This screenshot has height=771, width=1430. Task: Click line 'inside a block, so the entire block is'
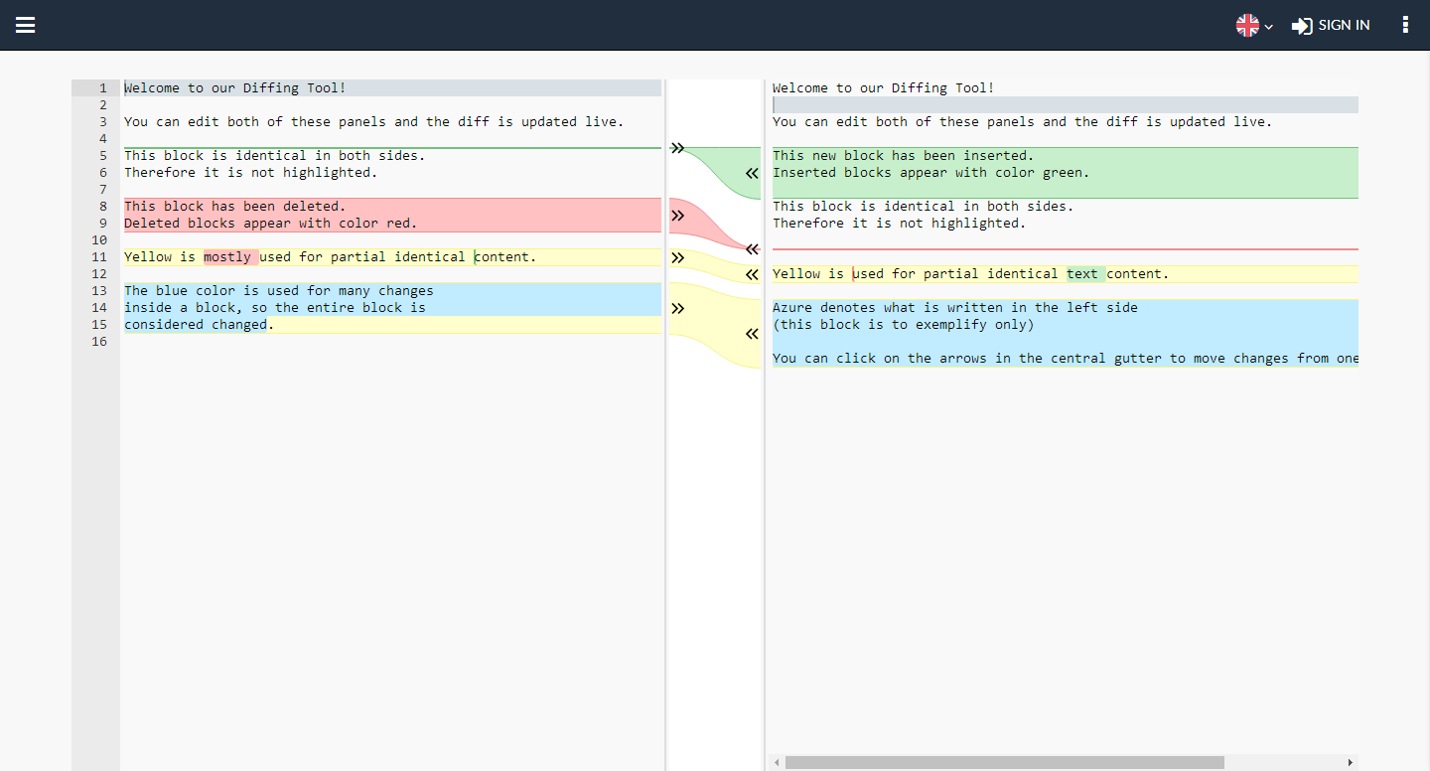click(x=275, y=307)
